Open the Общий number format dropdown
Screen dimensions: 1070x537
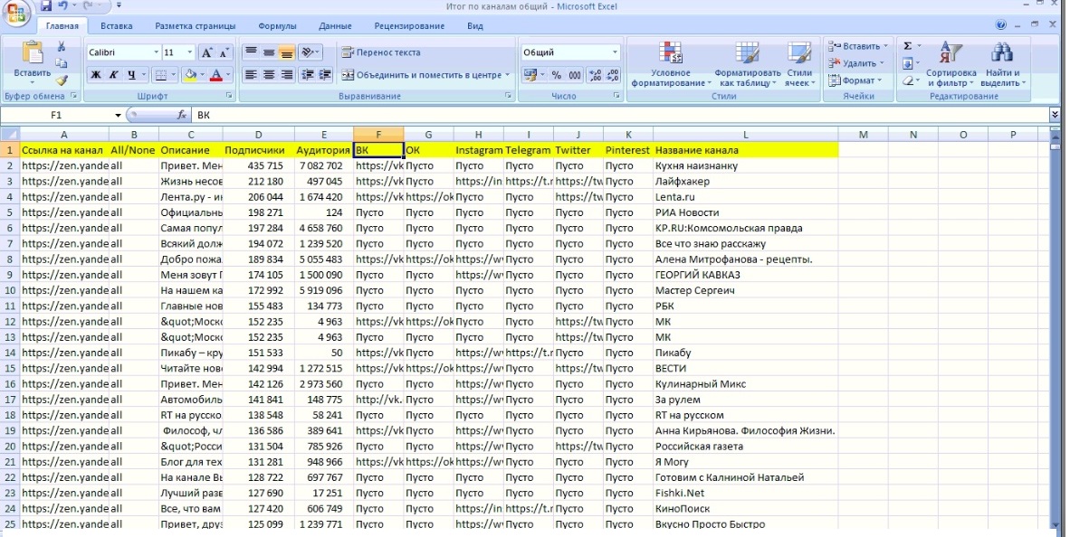(614, 52)
